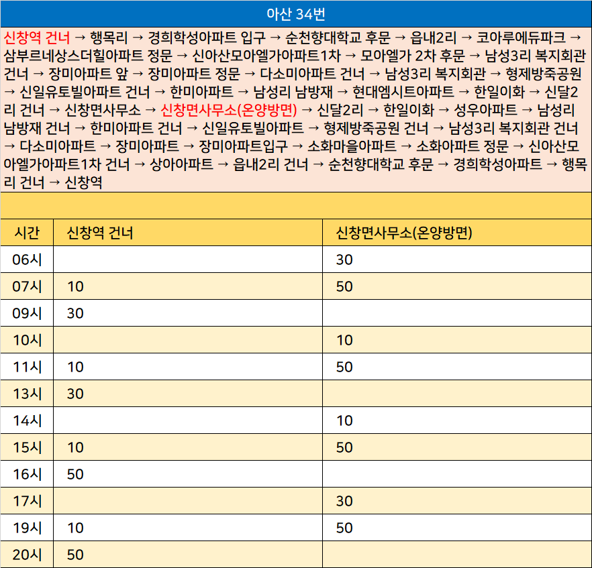Image resolution: width=592 pixels, height=568 pixels.
Task: Click the '15시' time cell
Action: [27, 447]
